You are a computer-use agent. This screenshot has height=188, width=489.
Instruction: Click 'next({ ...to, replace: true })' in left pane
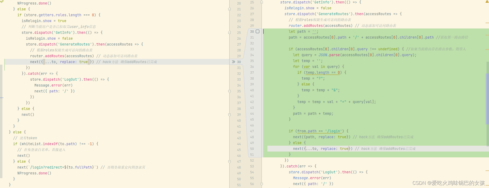[x=62, y=62]
